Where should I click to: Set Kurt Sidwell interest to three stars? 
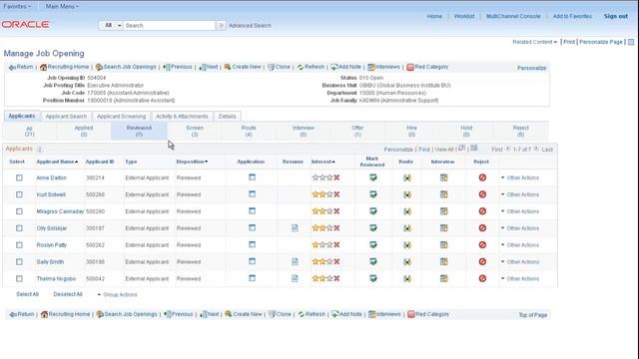(x=329, y=194)
